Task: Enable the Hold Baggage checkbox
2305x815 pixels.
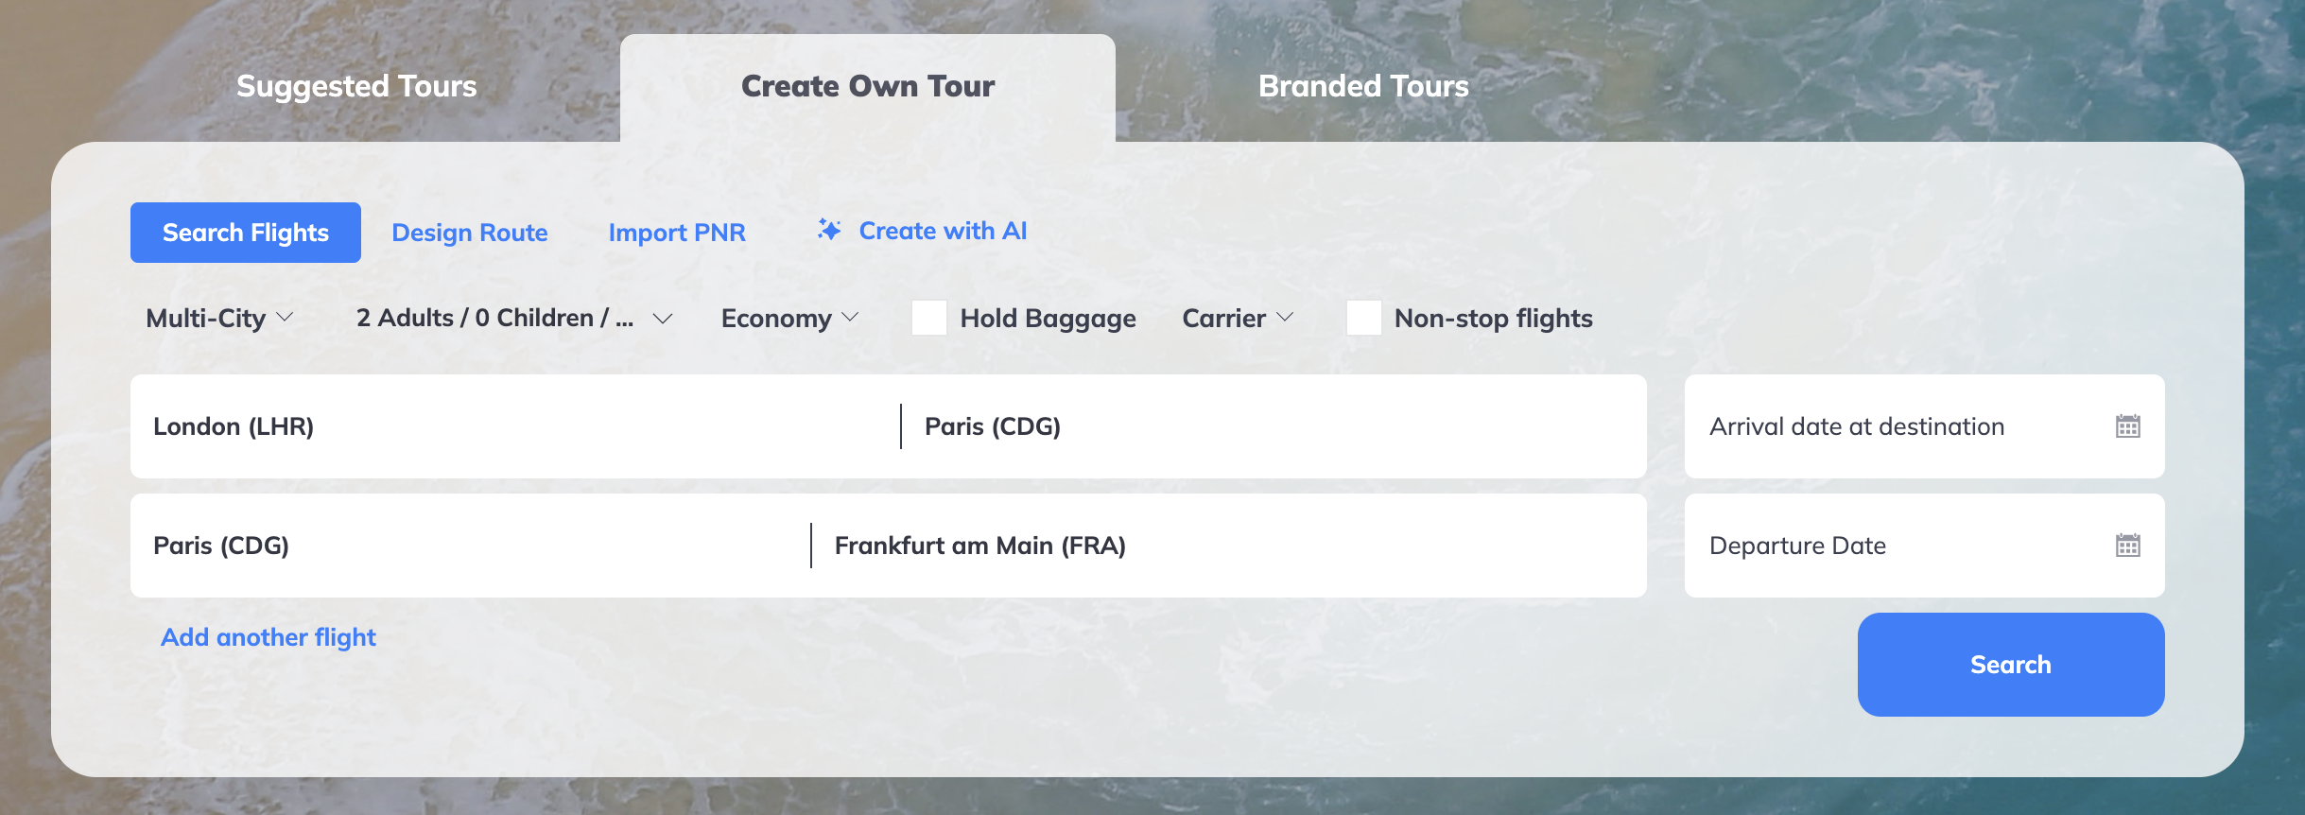Action: (929, 318)
